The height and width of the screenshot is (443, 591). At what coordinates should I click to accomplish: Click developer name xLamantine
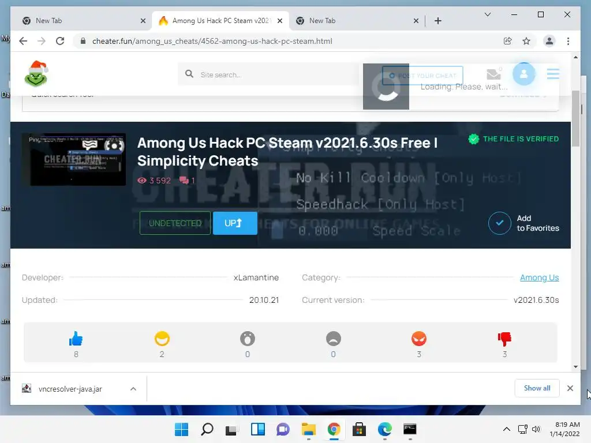click(x=256, y=277)
